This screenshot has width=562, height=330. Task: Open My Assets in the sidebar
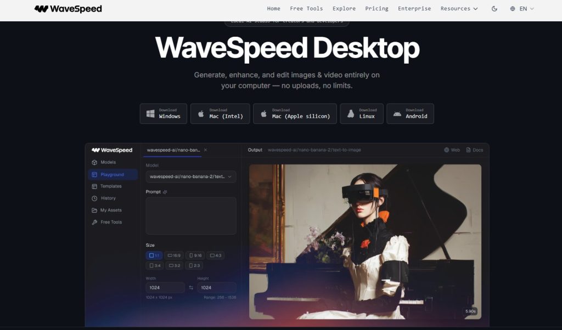tap(113, 210)
